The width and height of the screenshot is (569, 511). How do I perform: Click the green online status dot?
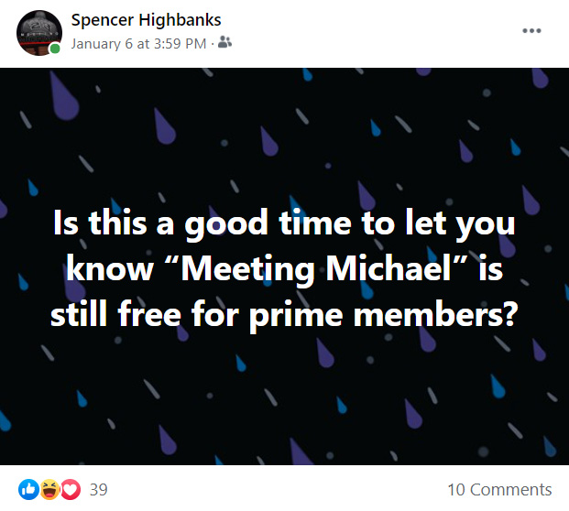[x=55, y=49]
